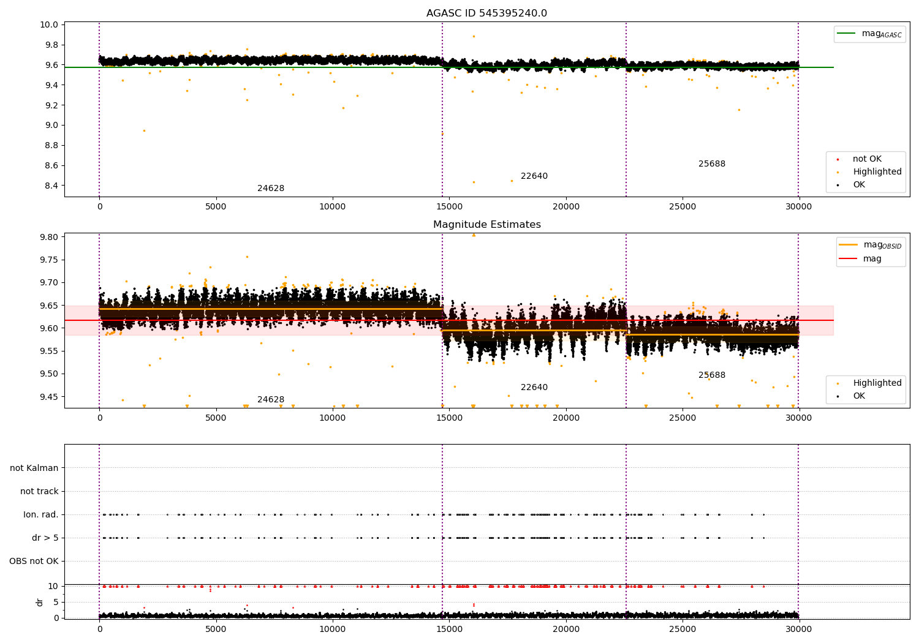Image resolution: width=919 pixels, height=643 pixels.
Task: Click the '15000' x-tick under the top plot
Action: click(x=449, y=207)
